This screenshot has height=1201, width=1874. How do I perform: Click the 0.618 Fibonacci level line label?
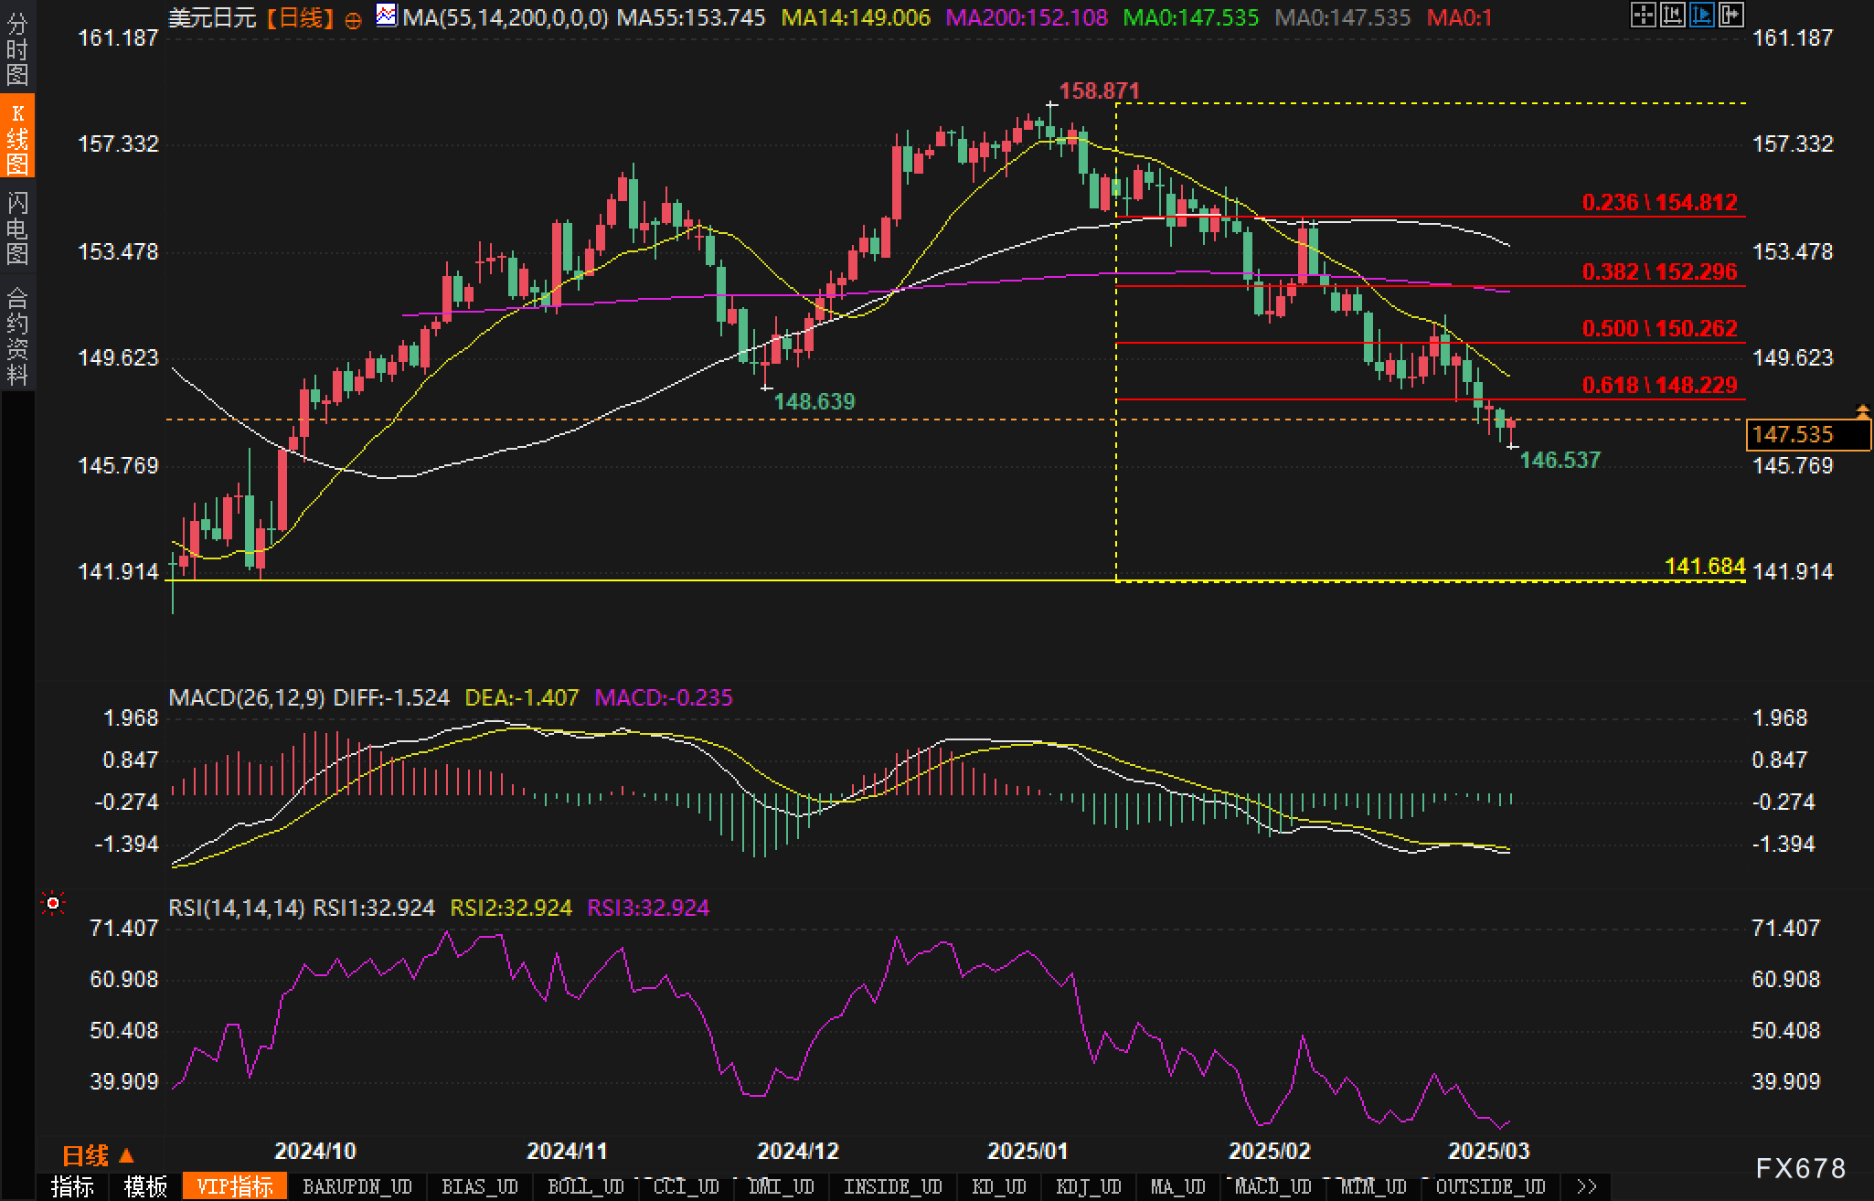tap(1659, 385)
